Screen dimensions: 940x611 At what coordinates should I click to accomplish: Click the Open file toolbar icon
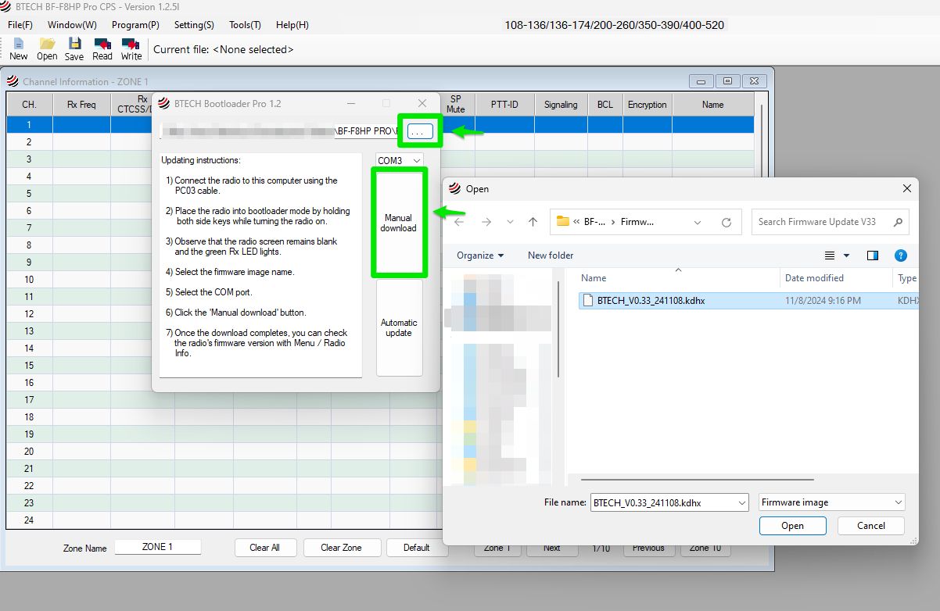tap(47, 48)
